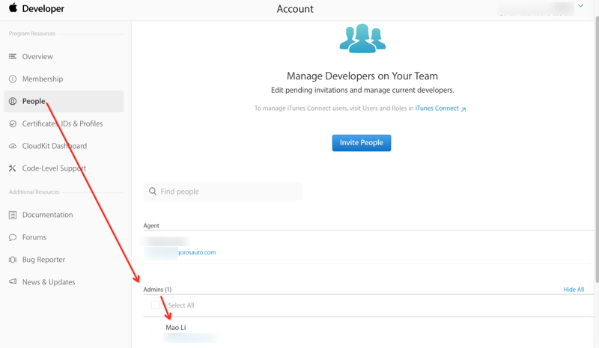Click the People person icon
This screenshot has height=348, width=599.
(x=13, y=102)
